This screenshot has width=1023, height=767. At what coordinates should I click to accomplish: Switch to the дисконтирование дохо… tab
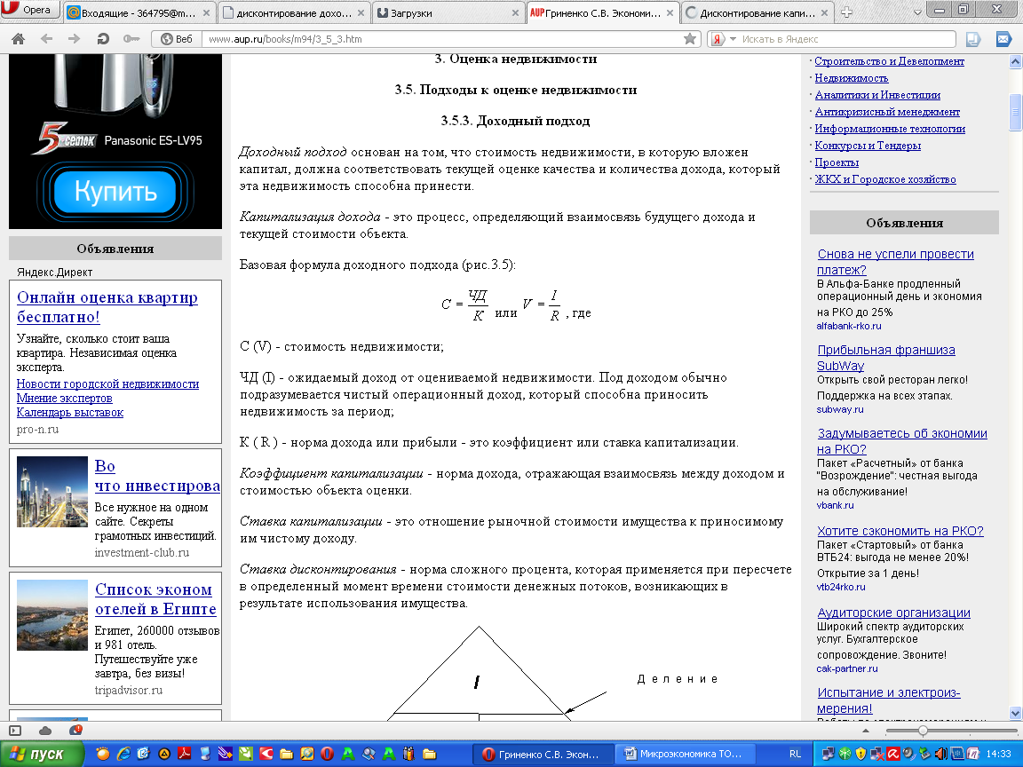295,12
